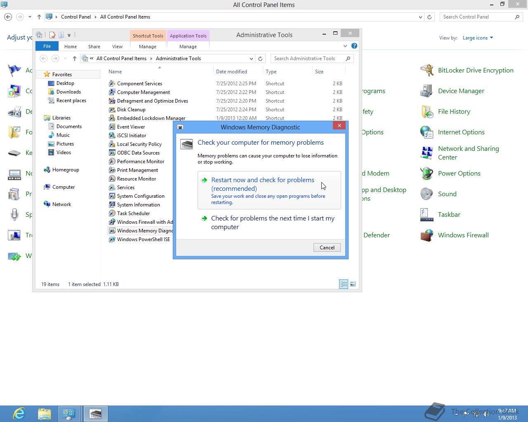The height and width of the screenshot is (422, 528).
Task: Open Device Manager icon in Control Panel
Action: pyautogui.click(x=427, y=91)
